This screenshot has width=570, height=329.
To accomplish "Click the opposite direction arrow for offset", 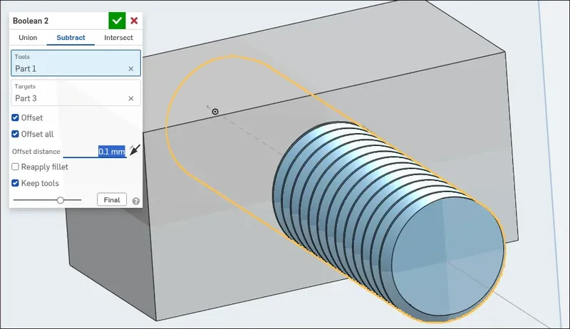I will coord(135,150).
